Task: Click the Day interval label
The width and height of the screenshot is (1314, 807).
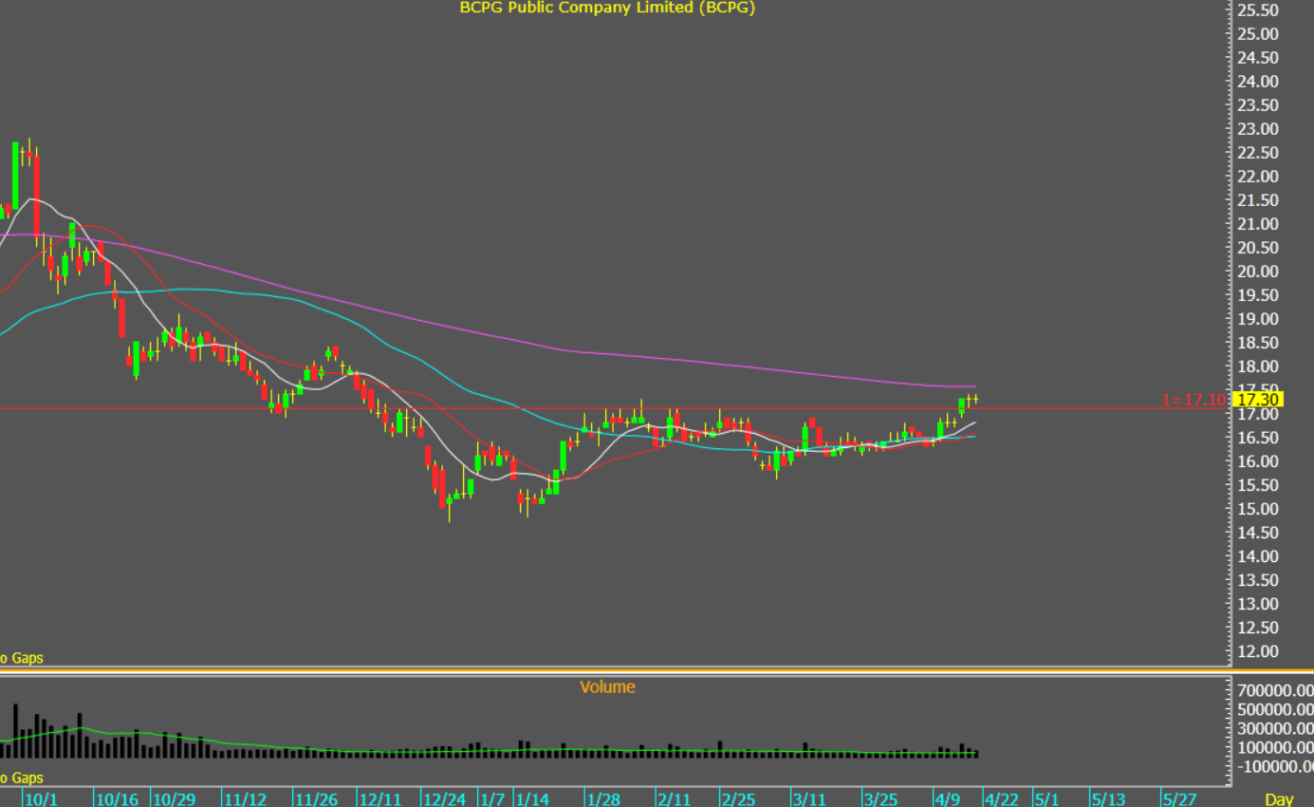Action: pyautogui.click(x=1279, y=799)
